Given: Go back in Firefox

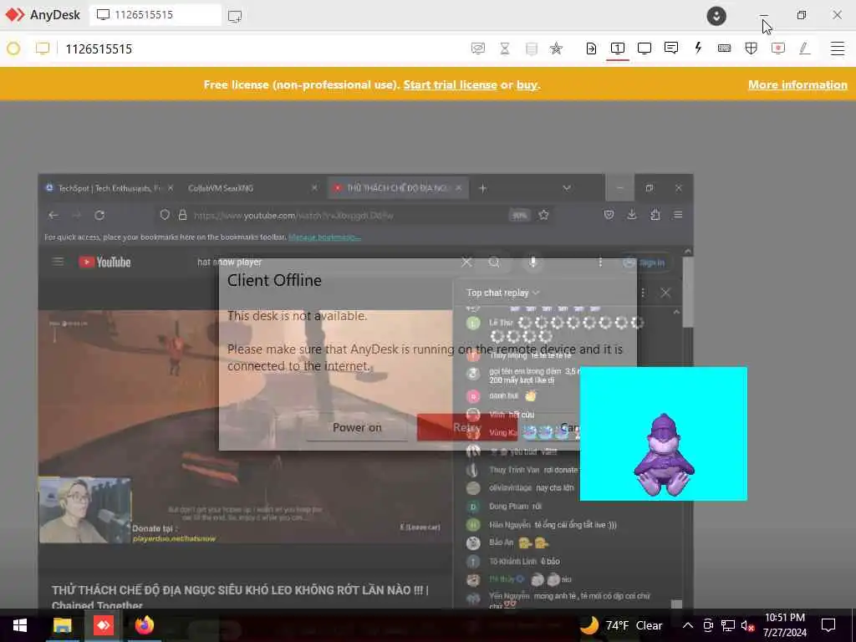Looking at the screenshot, I should [53, 215].
